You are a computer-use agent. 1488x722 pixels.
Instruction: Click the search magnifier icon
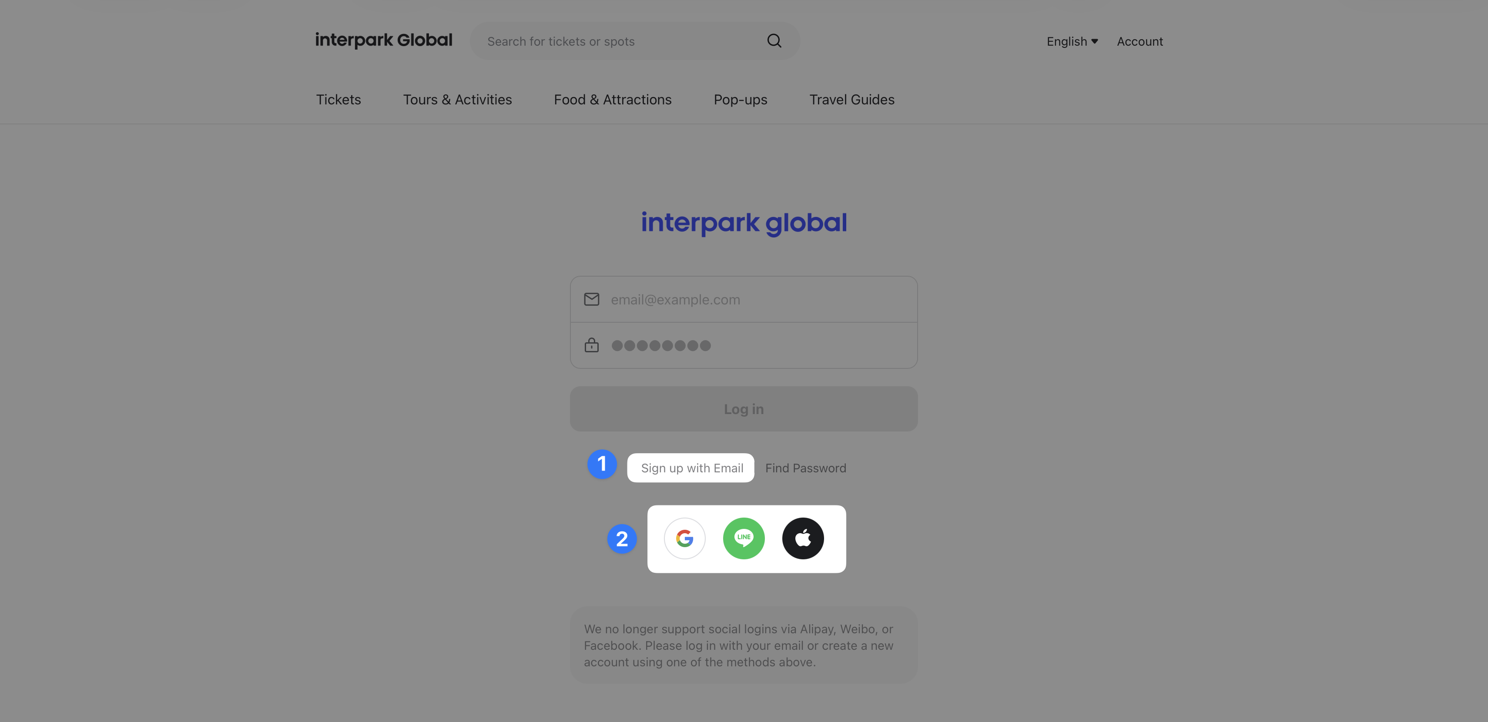tap(774, 41)
